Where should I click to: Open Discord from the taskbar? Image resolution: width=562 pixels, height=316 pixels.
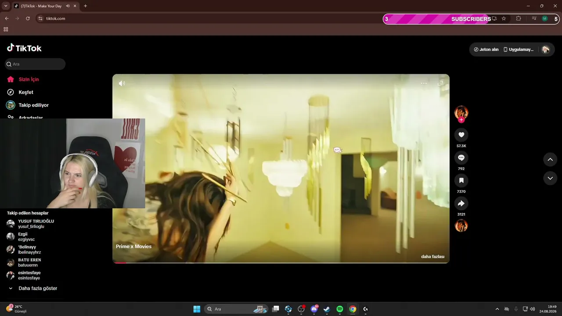point(314,309)
